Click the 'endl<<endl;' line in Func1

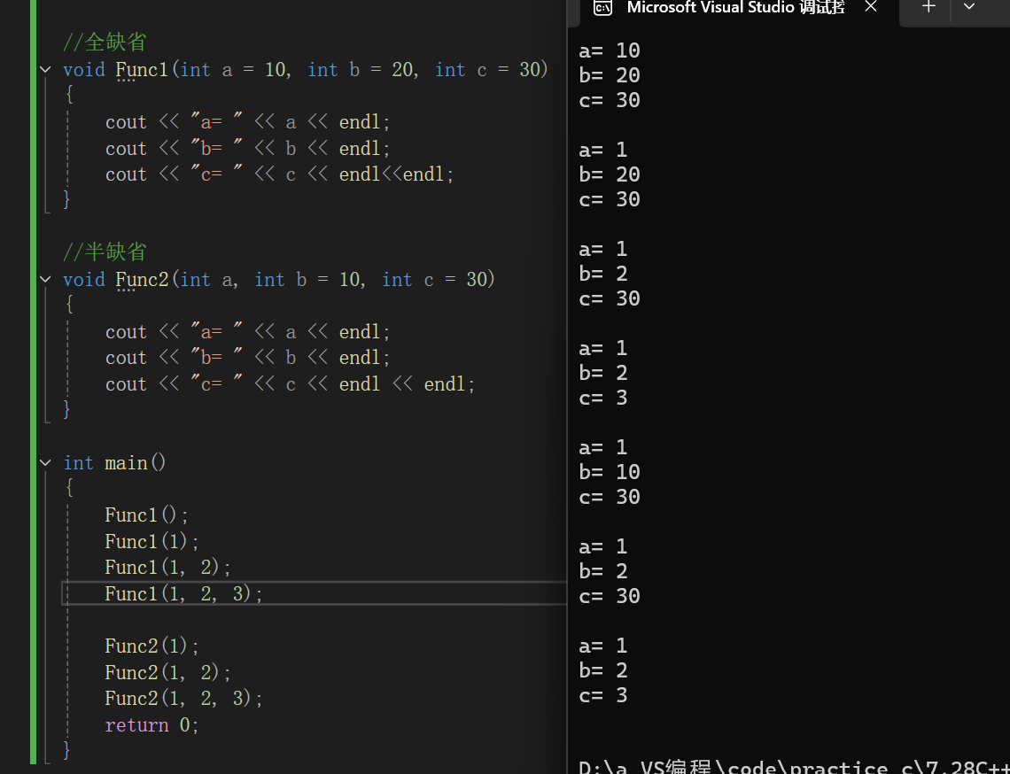coord(280,174)
